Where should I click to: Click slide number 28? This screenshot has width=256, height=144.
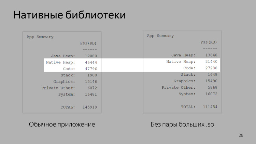pos(241,135)
